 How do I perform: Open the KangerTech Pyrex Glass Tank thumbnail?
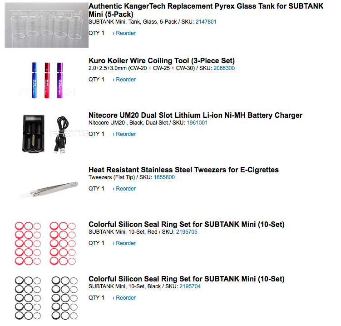pos(46,25)
